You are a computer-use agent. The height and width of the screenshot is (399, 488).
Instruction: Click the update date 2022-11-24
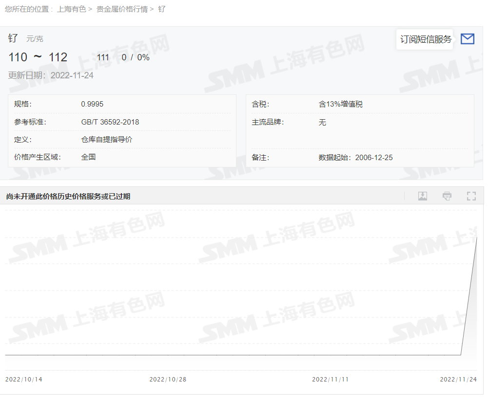[72, 75]
